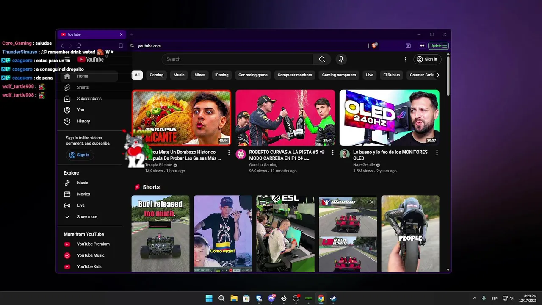Click Sign in button in sidebar

80,155
